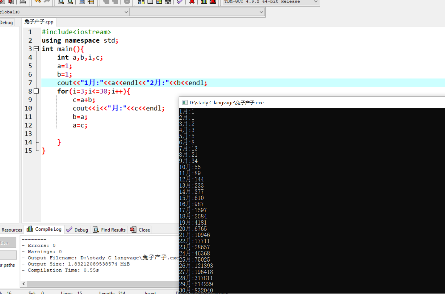445x294 pixels.
Task: Open Replace toolbar icon
Action: [x=70, y=2]
